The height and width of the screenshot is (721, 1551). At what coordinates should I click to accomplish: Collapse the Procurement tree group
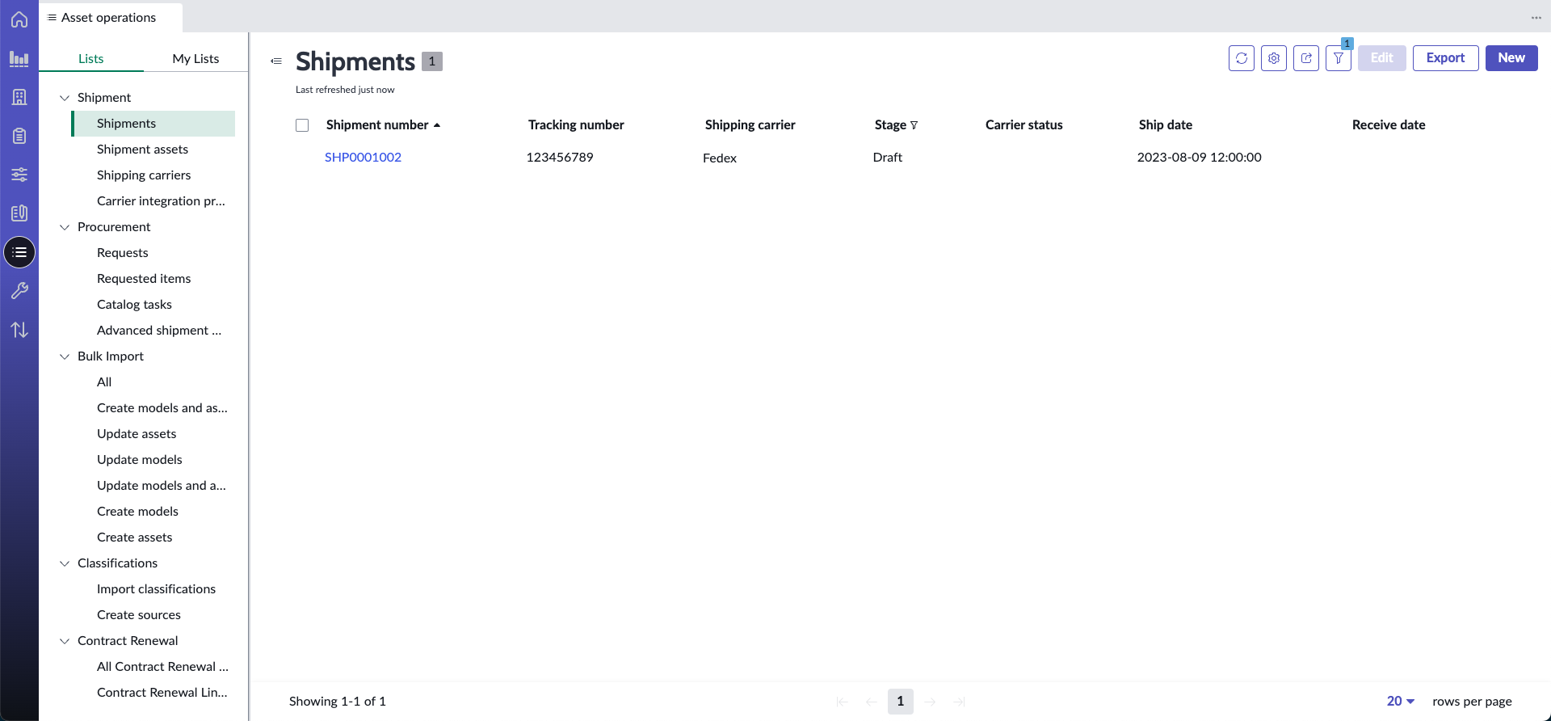coord(65,227)
